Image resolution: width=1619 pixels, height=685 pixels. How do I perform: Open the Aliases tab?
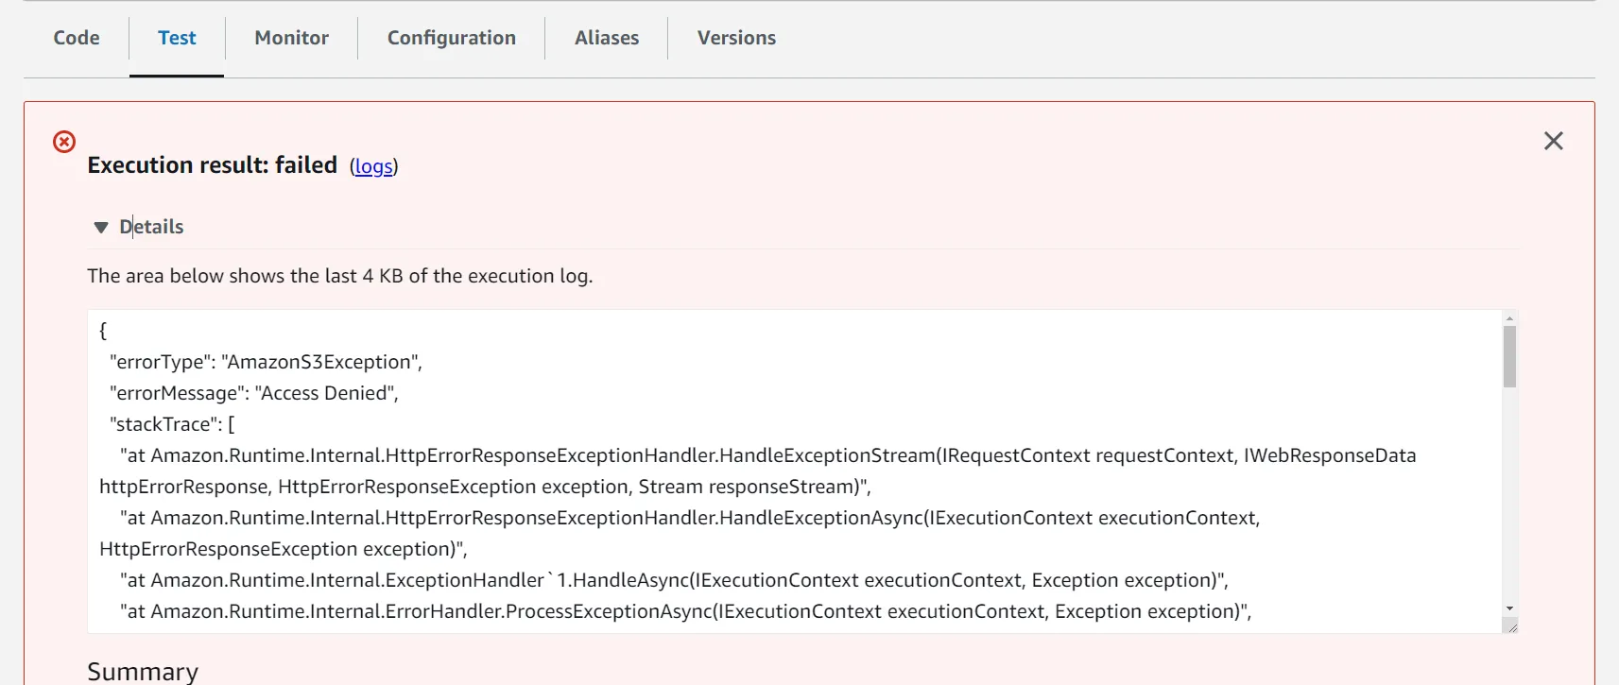click(x=606, y=38)
